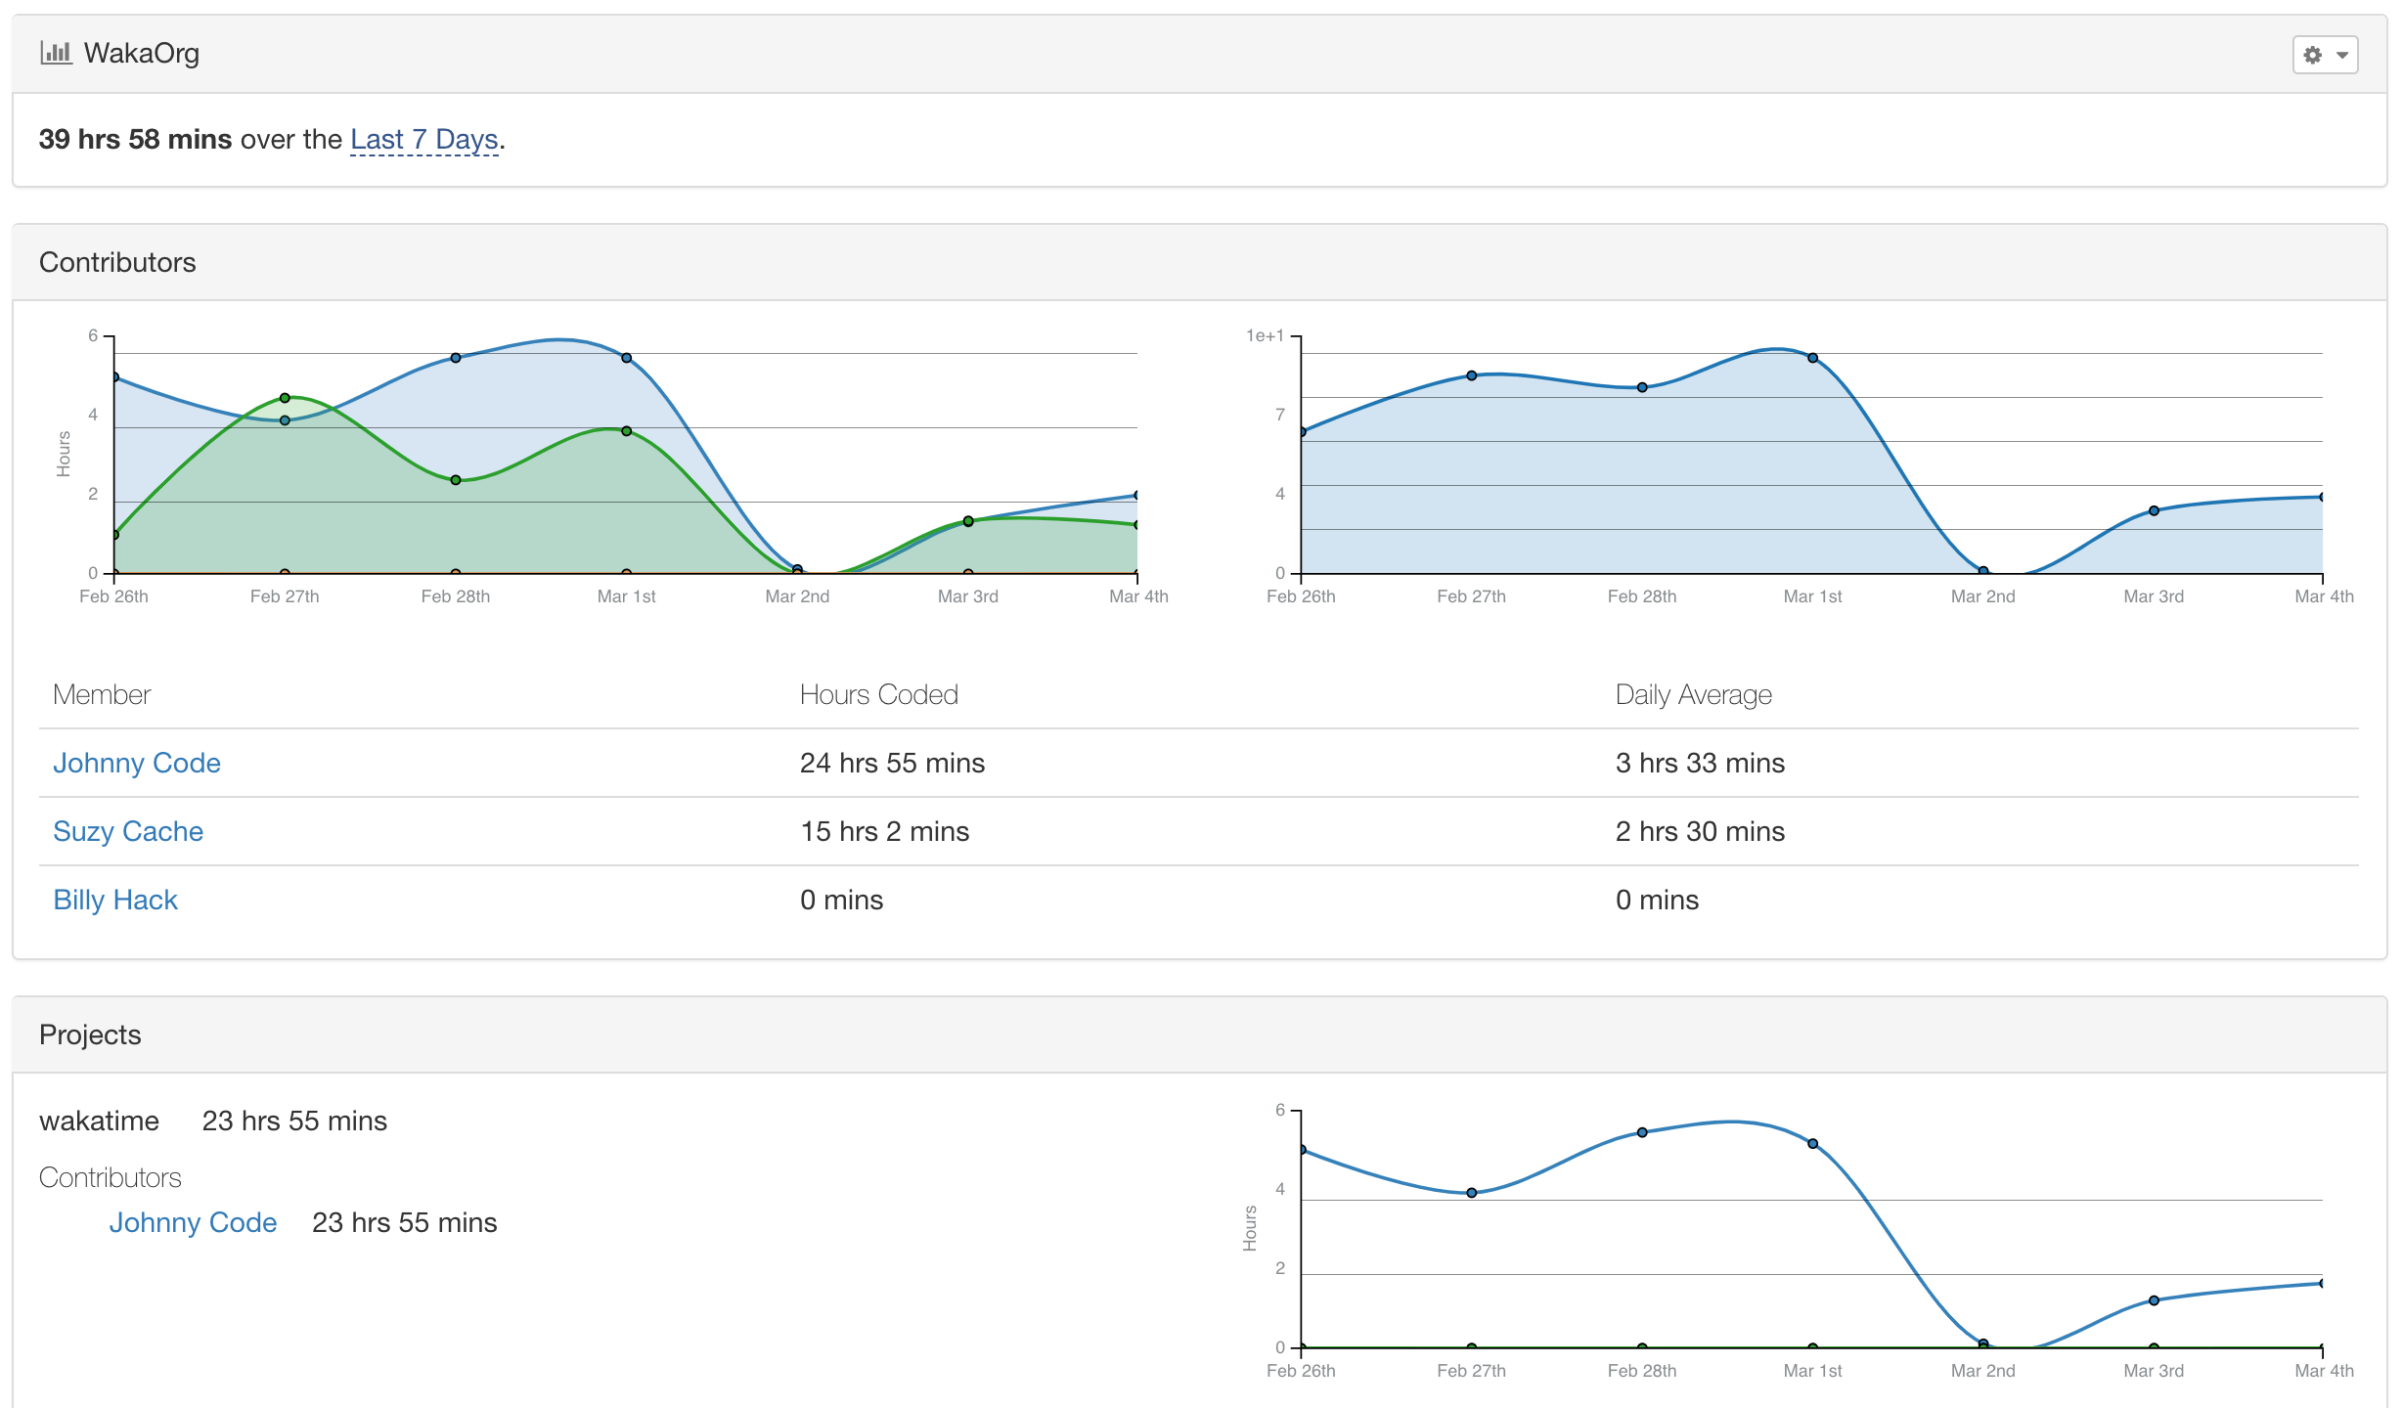The image size is (2402, 1408).
Task: Click green Feb 27th peak data point
Action: coord(285,398)
